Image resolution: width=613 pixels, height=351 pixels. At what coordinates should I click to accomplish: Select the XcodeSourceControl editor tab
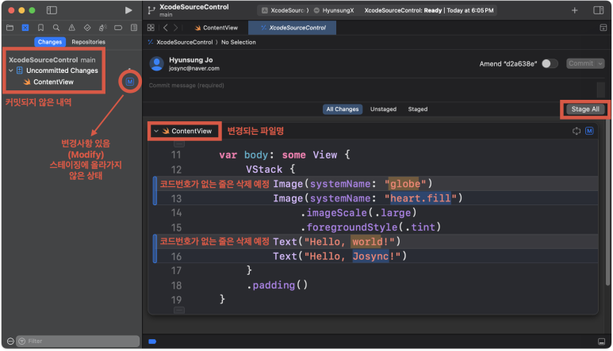coord(293,28)
